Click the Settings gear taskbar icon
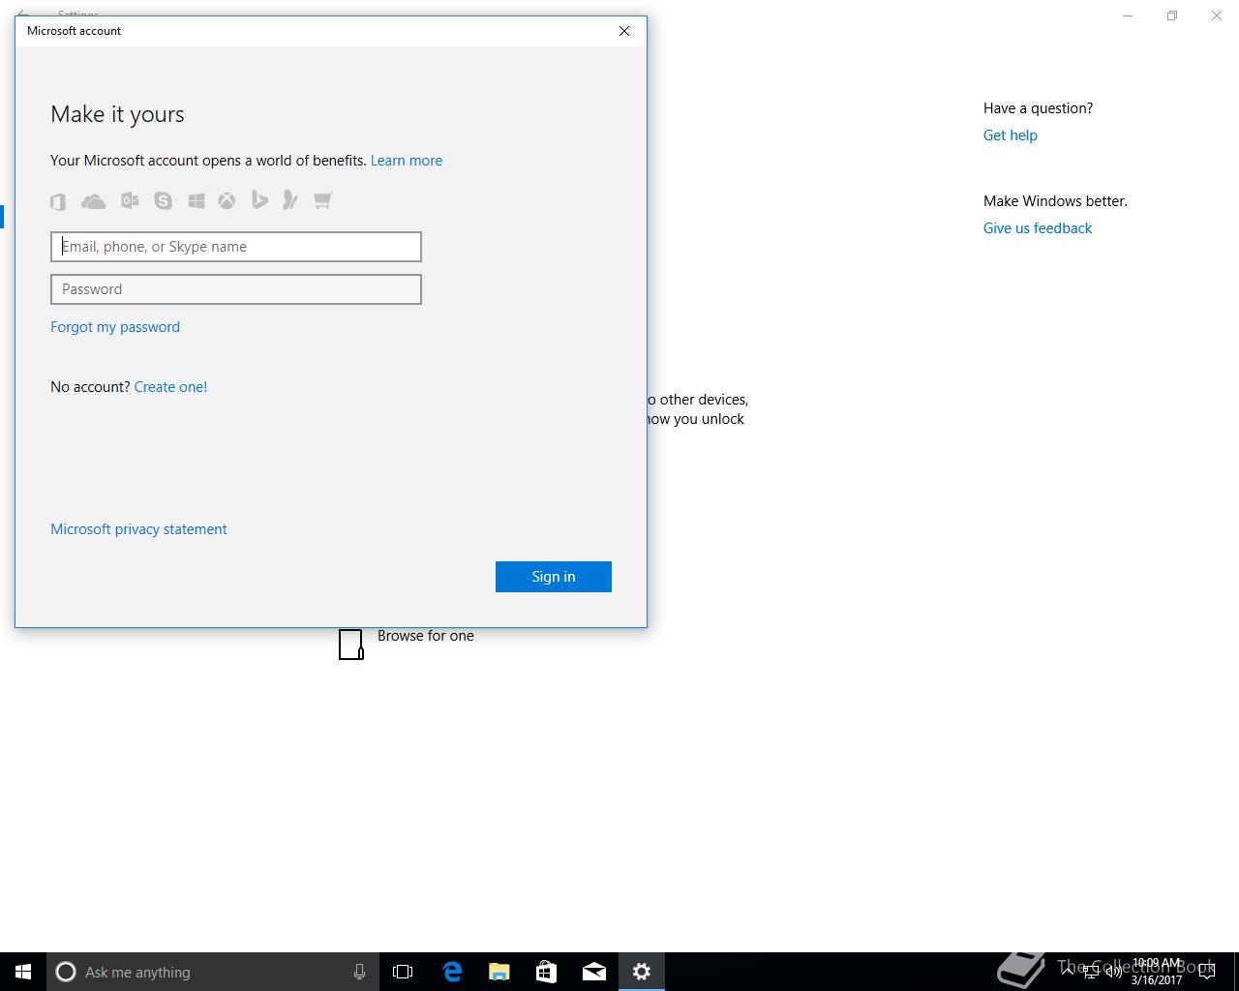Viewport: 1239px width, 991px height. [641, 972]
